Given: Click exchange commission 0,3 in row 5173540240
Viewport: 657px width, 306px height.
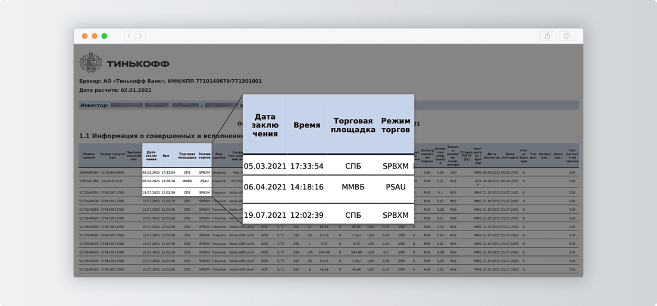Looking at the screenshot, I should 385,252.
